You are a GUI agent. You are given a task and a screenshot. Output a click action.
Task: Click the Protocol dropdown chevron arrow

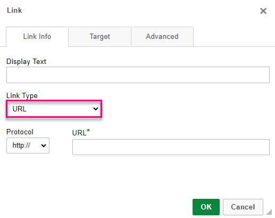44,146
